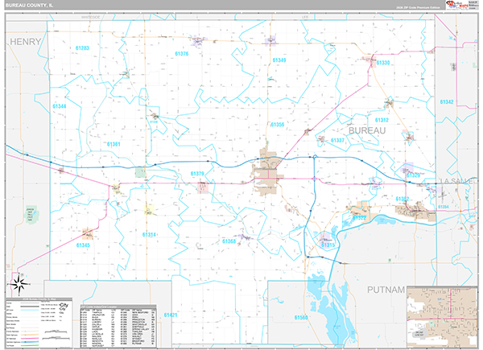Click ZIP code 61314

149,235
